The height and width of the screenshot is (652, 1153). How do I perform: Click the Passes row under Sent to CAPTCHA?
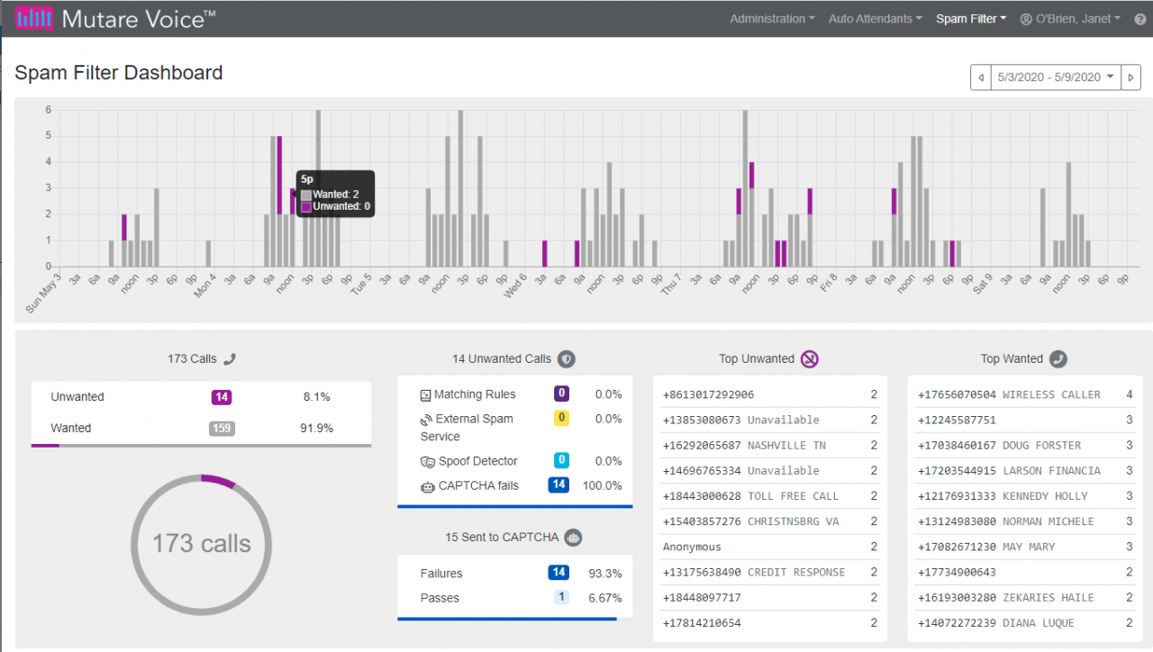point(515,598)
